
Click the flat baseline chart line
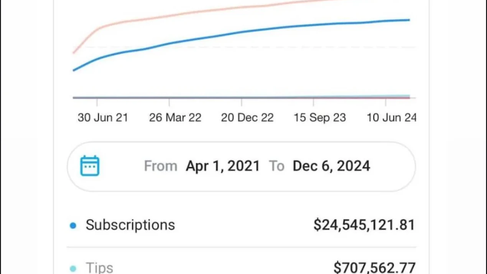(242, 97)
